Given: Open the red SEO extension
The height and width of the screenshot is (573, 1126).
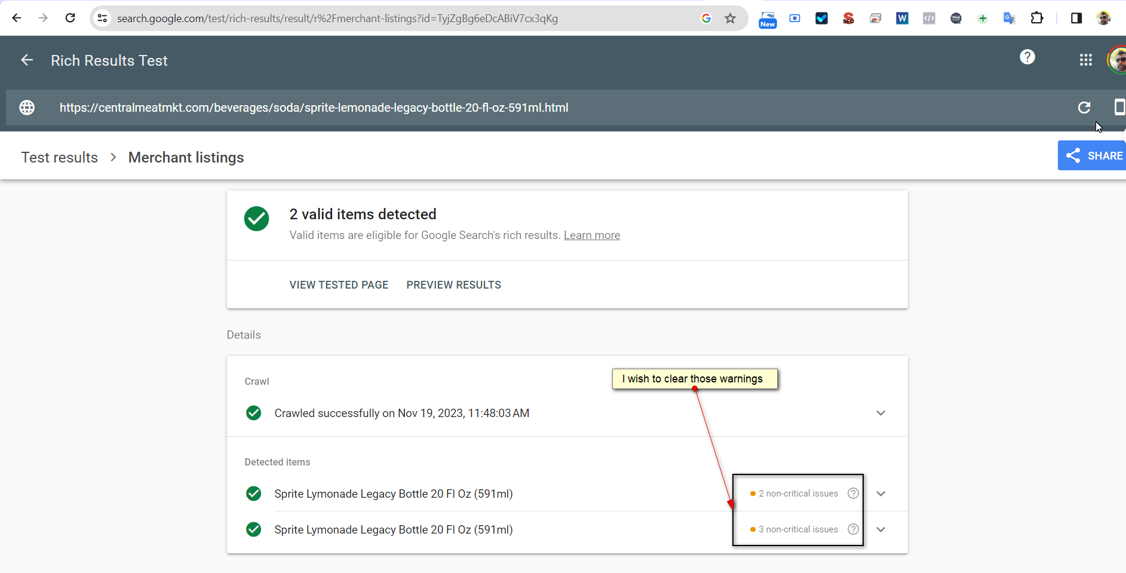Looking at the screenshot, I should point(848,18).
